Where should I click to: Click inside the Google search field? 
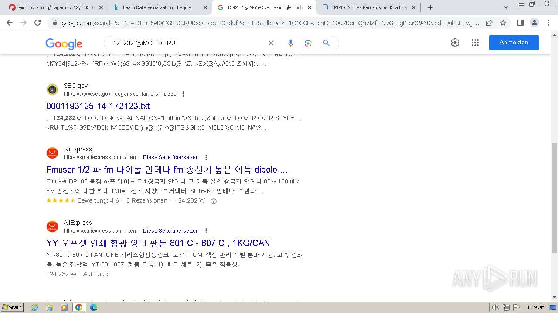click(x=187, y=43)
